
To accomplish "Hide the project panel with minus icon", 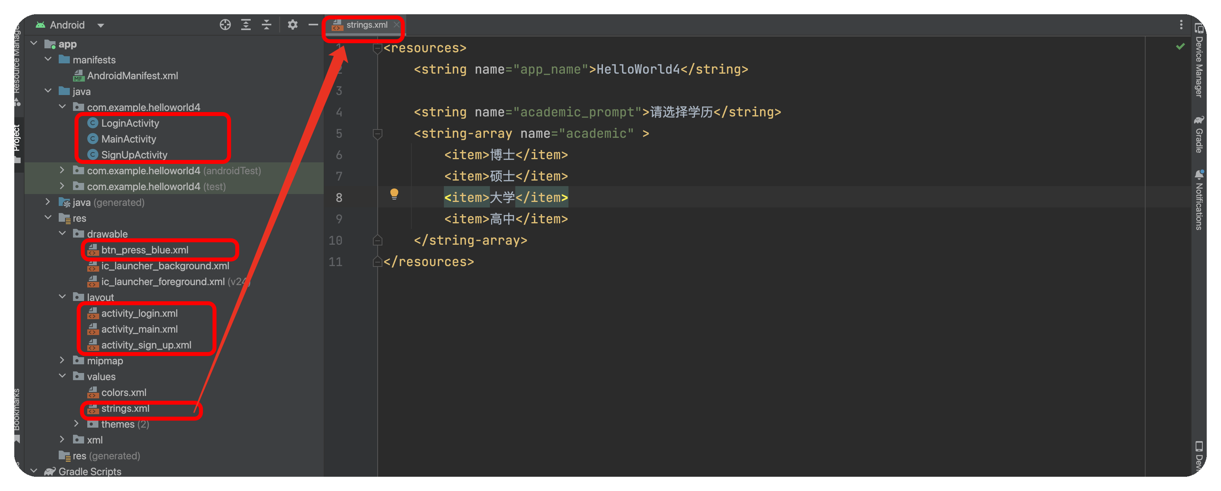I will pyautogui.click(x=313, y=25).
